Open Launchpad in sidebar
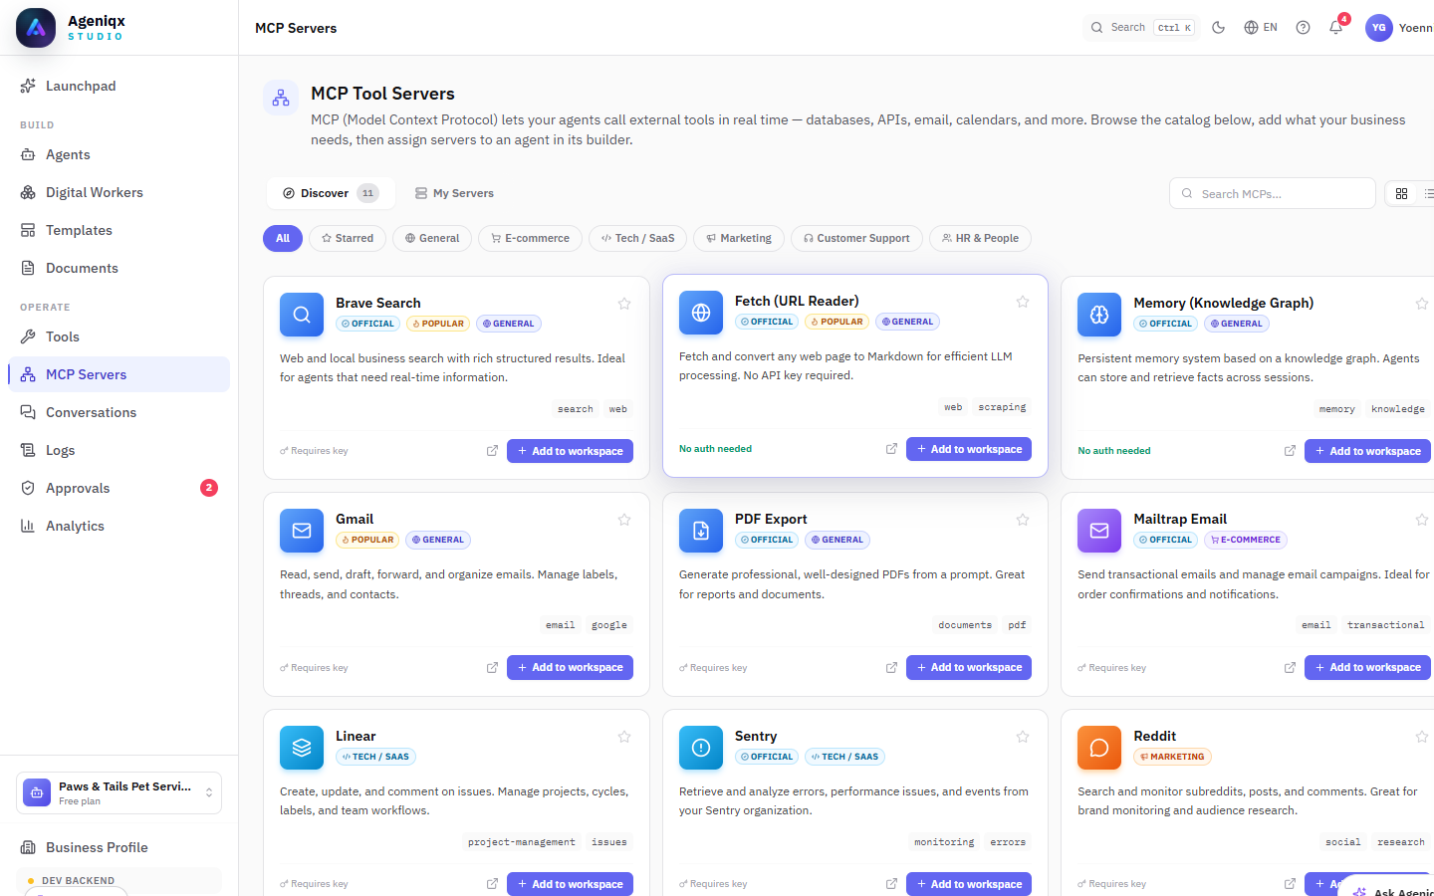This screenshot has width=1434, height=896. pyautogui.click(x=119, y=86)
